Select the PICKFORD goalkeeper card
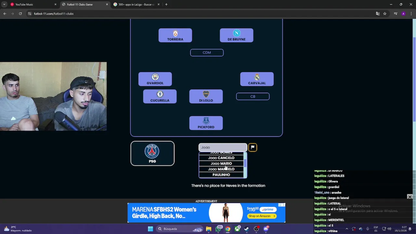 [206, 123]
